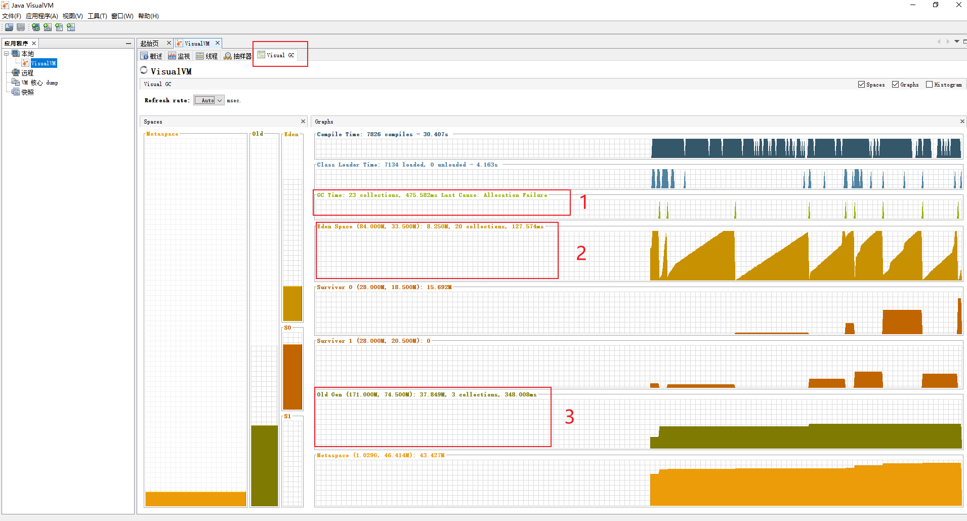Viewport: 967px width, 521px height.
Task: Click the Metaspace usage graph
Action: [639, 483]
